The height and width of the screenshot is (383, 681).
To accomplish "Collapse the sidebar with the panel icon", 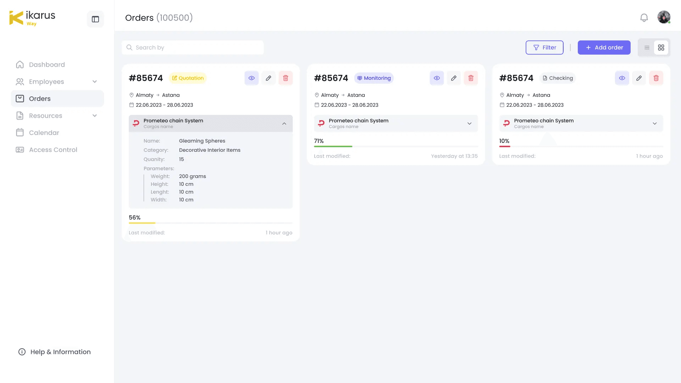I will pos(95,19).
